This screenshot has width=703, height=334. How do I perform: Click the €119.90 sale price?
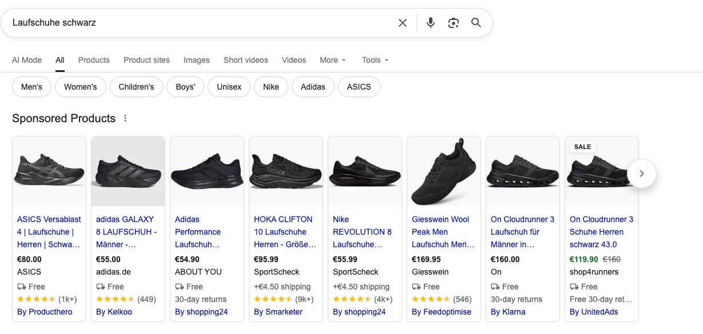[x=584, y=259]
